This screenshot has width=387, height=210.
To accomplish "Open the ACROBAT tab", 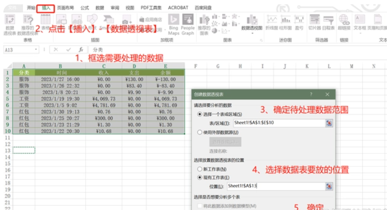I will [178, 8].
